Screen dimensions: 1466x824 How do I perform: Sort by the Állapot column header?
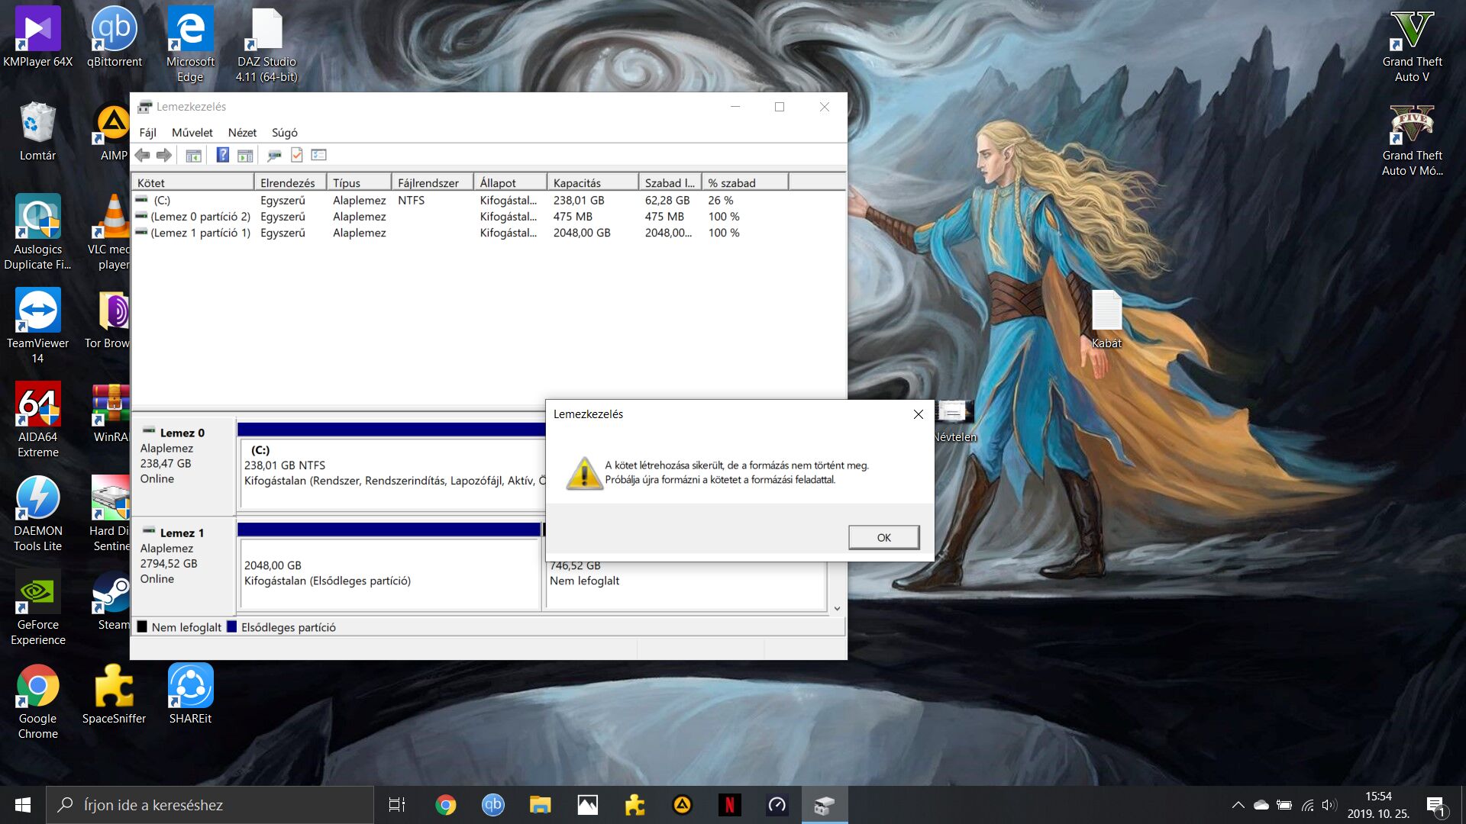(510, 183)
